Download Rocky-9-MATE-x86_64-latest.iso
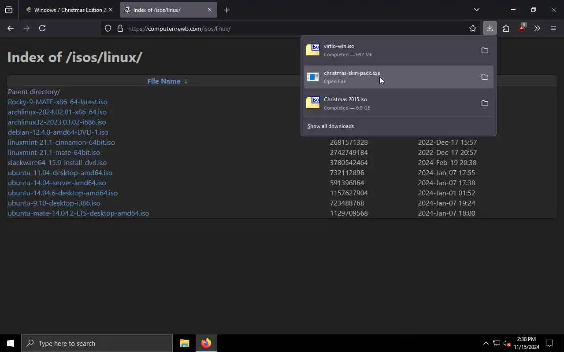The width and height of the screenshot is (564, 352). coord(58,102)
